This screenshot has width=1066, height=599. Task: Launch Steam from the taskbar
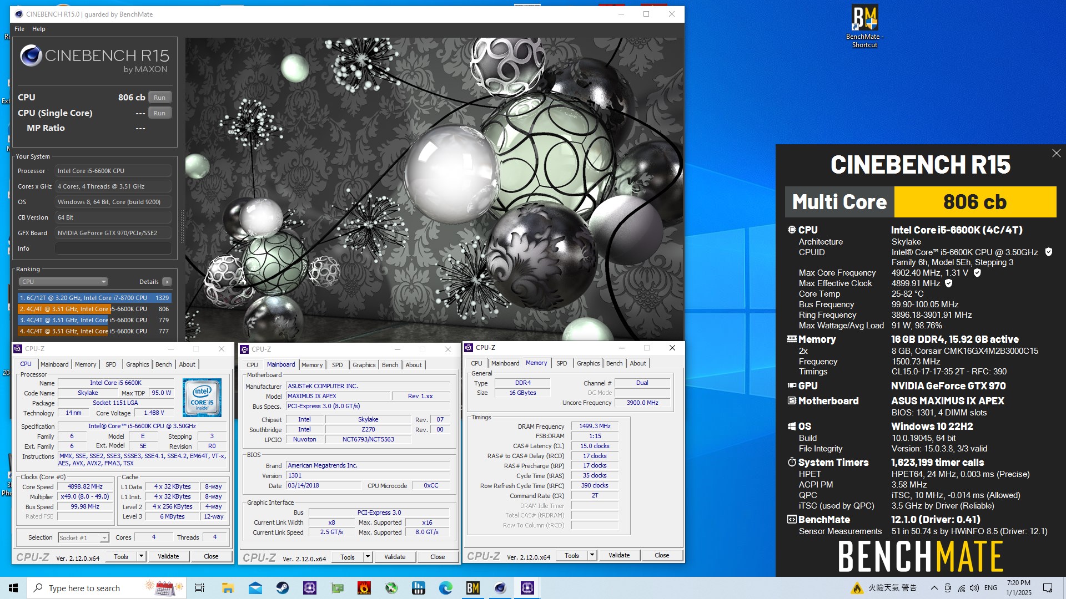pos(283,588)
